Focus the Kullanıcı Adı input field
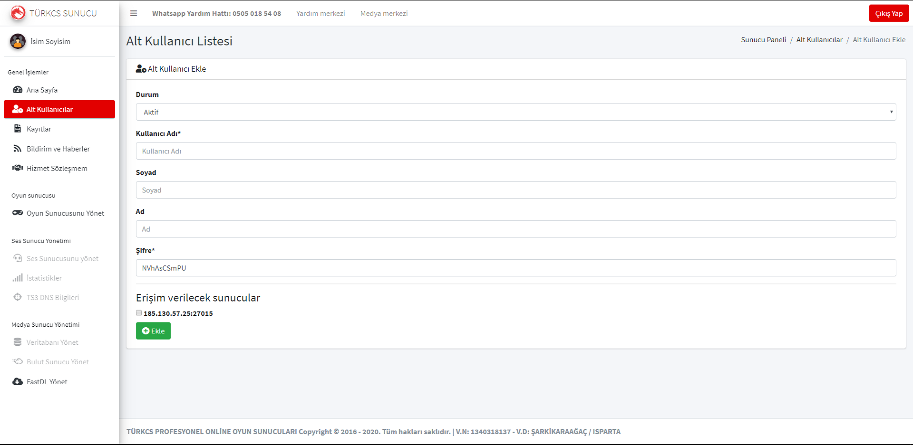This screenshot has height=445, width=913. pyautogui.click(x=515, y=151)
